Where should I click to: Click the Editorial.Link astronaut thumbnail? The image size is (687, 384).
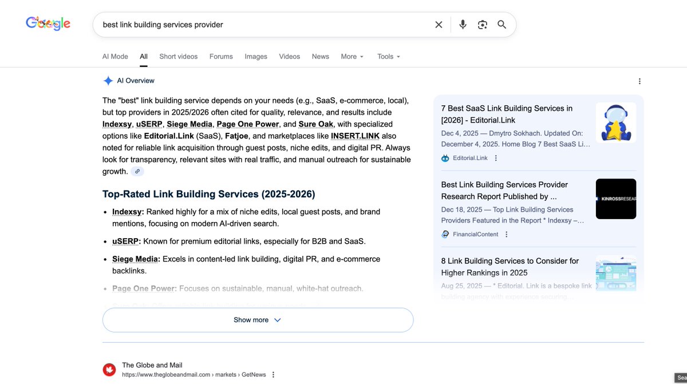[616, 122]
